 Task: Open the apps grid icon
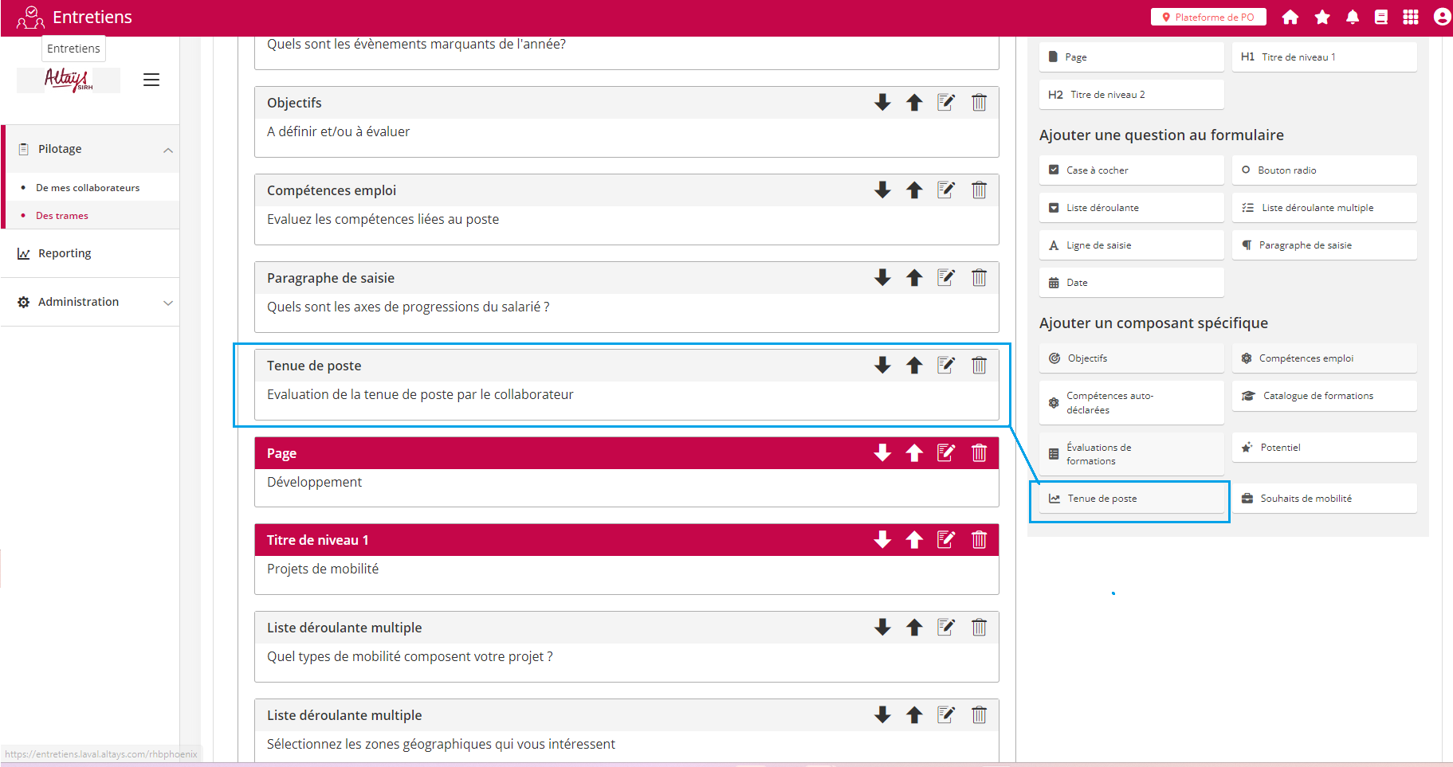coord(1411,18)
